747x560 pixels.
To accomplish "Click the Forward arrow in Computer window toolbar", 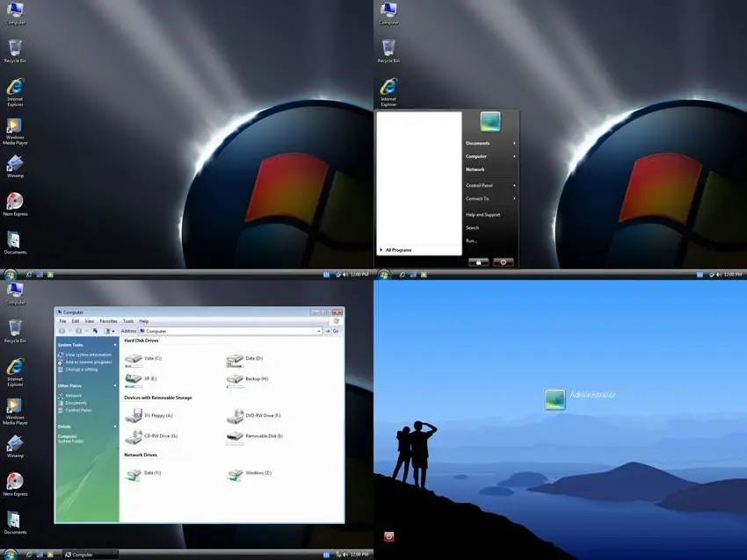I will pyautogui.click(x=78, y=331).
